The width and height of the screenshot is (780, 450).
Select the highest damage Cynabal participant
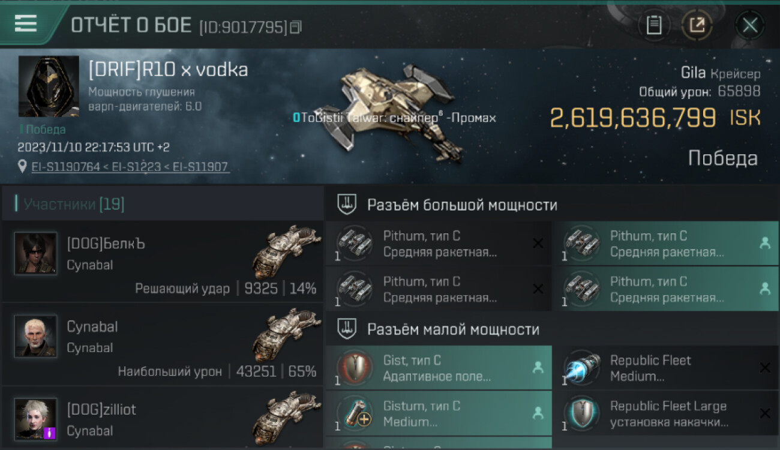tap(163, 344)
